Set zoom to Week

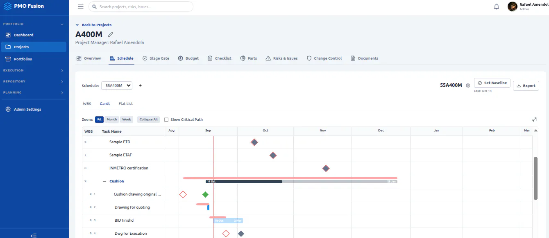(127, 120)
